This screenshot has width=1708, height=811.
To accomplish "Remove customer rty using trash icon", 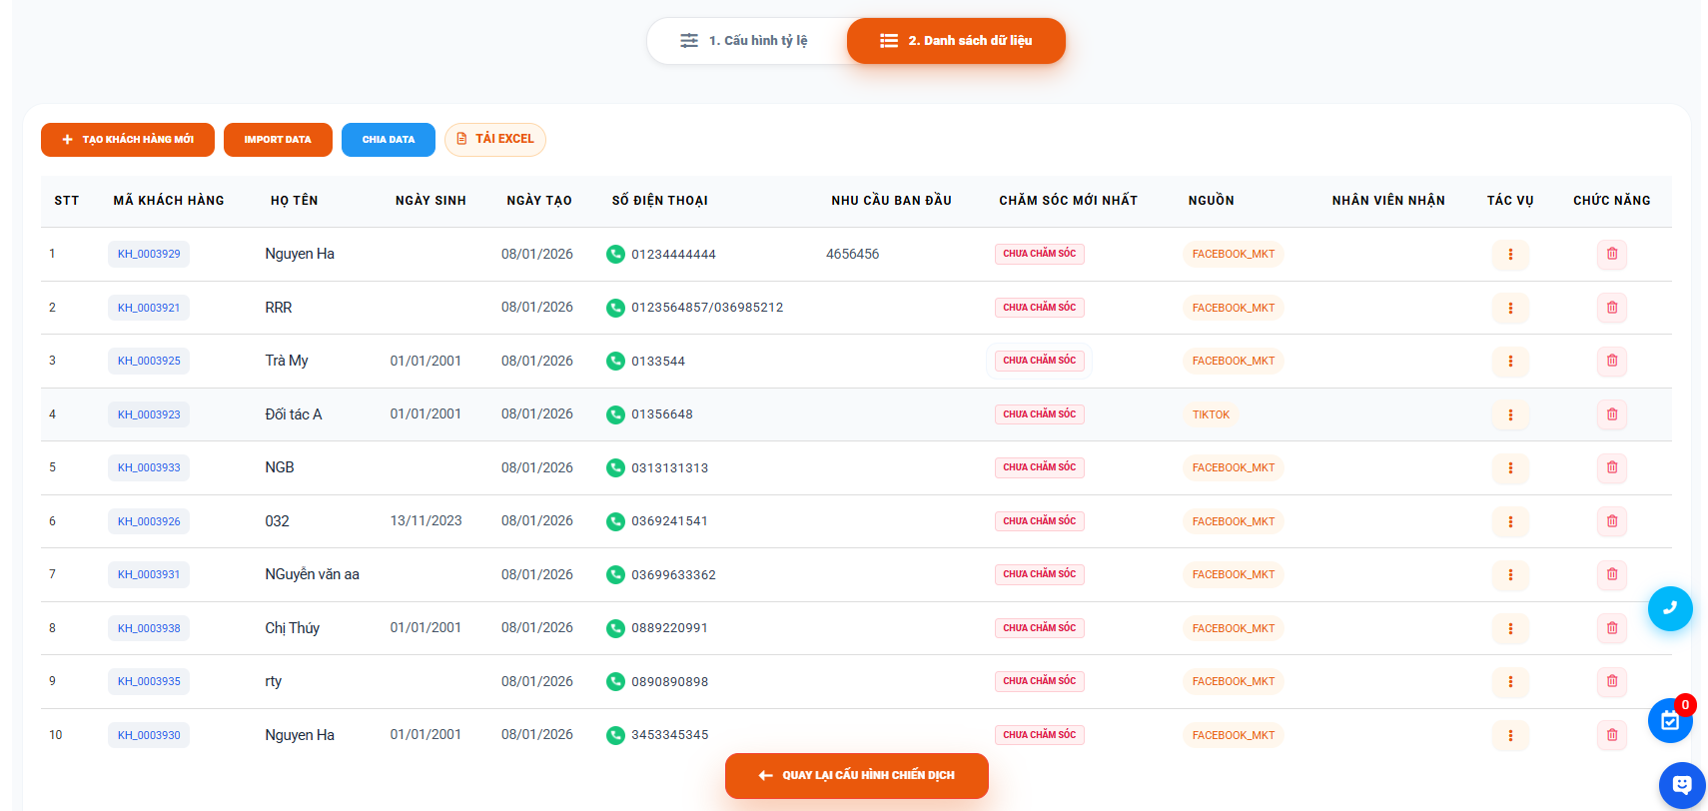I will point(1611,681).
